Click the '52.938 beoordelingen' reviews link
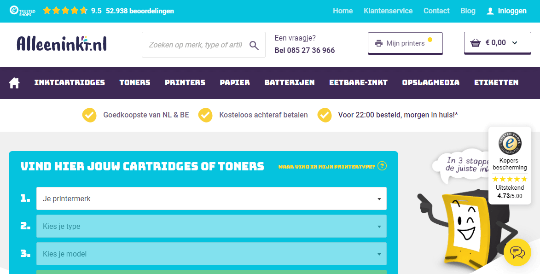 pos(140,11)
